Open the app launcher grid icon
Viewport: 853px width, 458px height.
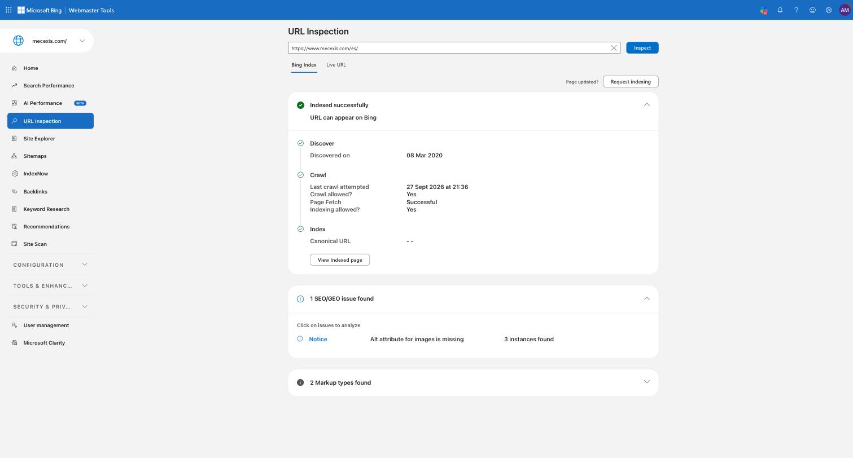(8, 10)
